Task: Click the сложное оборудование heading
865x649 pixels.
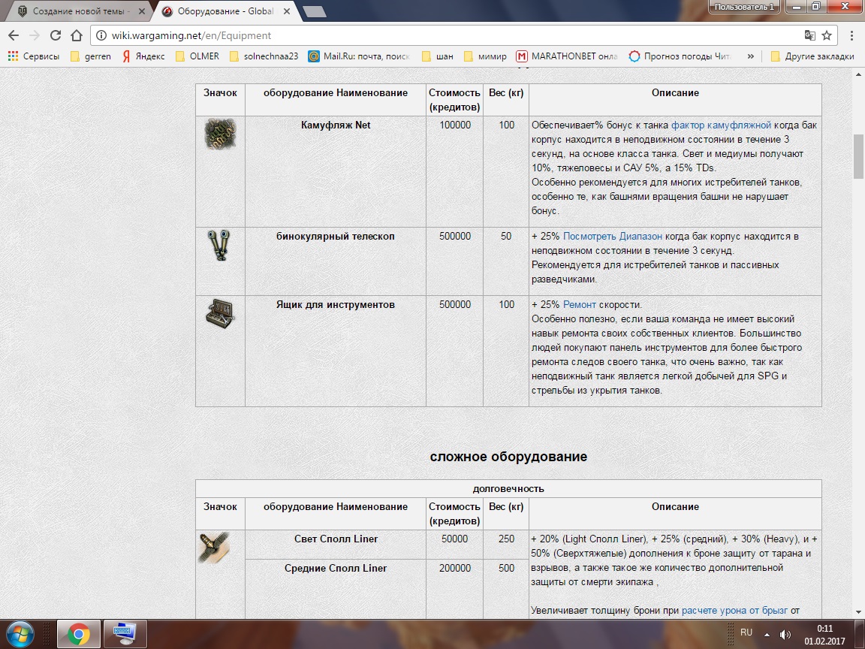Action: click(508, 457)
